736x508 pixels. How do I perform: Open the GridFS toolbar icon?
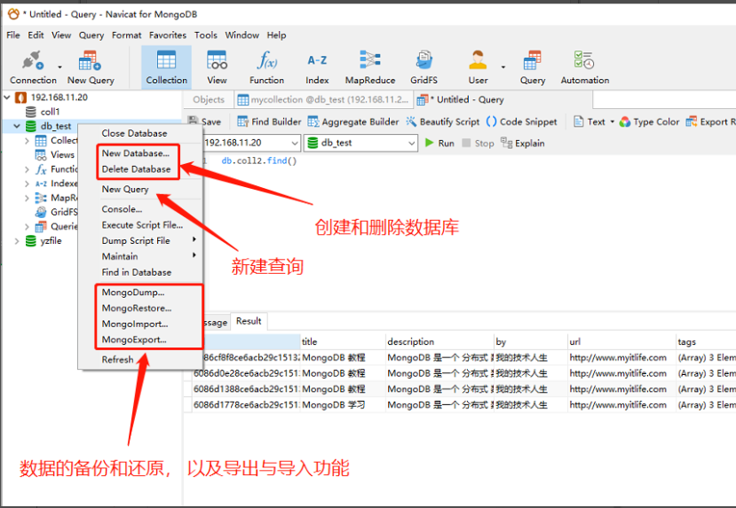(423, 67)
